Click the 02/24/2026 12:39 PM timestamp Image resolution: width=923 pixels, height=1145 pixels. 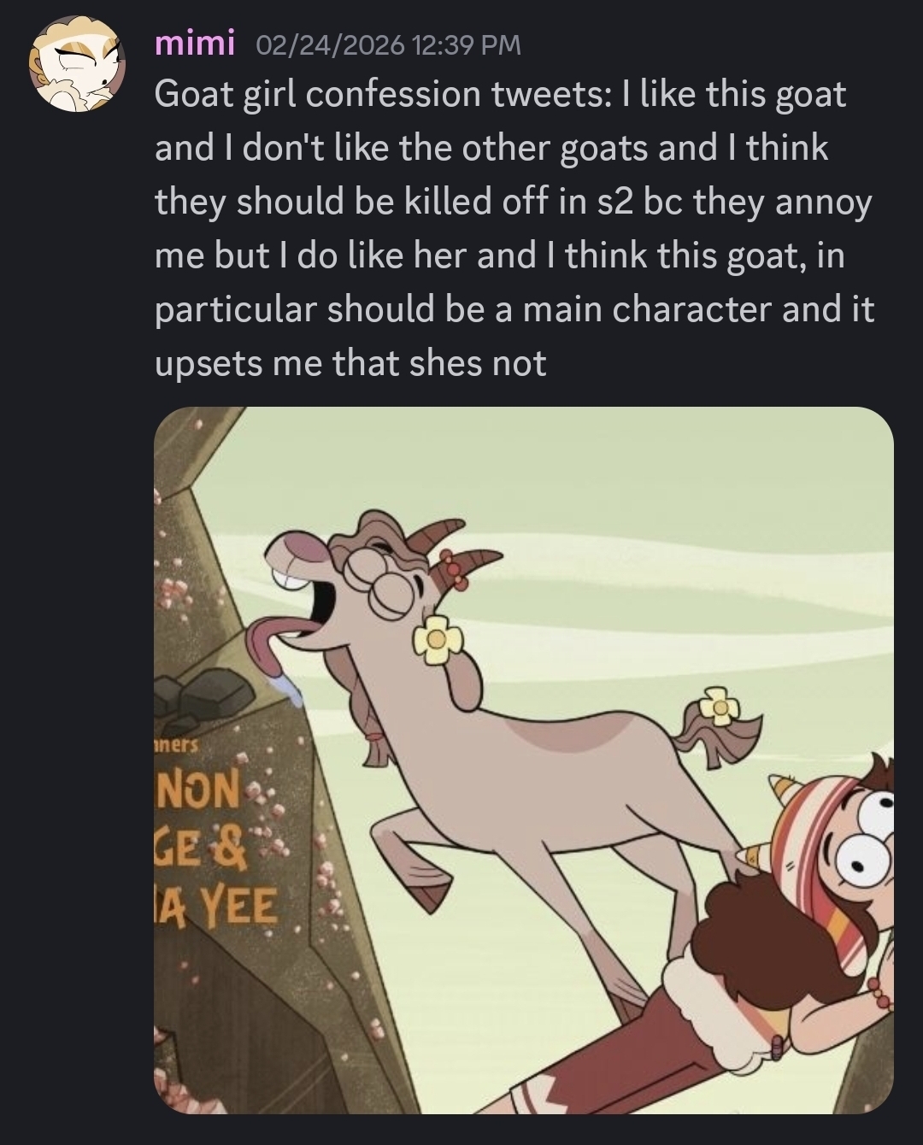389,44
